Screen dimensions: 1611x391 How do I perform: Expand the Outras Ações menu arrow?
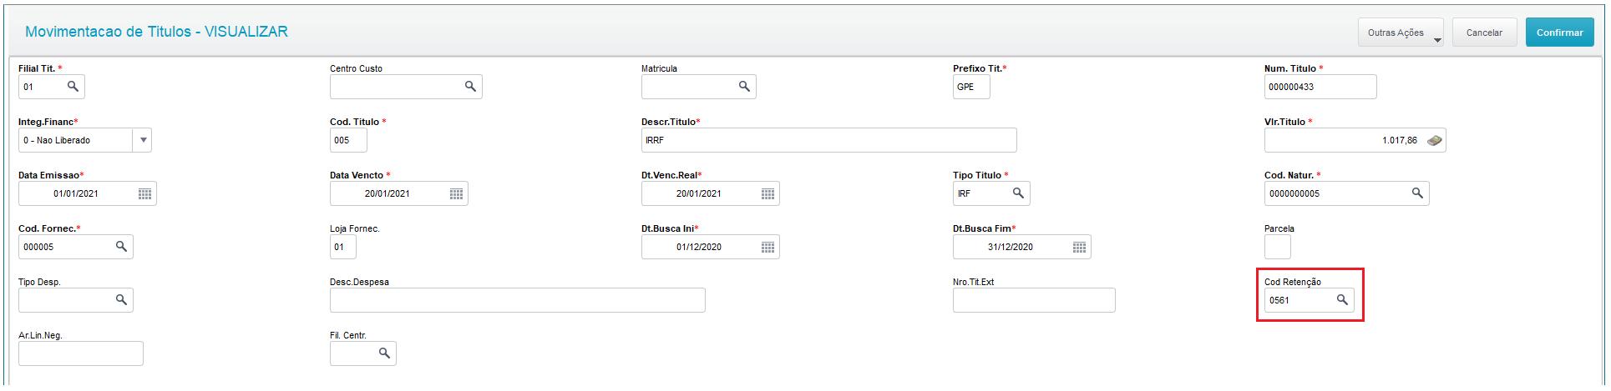1437,40
